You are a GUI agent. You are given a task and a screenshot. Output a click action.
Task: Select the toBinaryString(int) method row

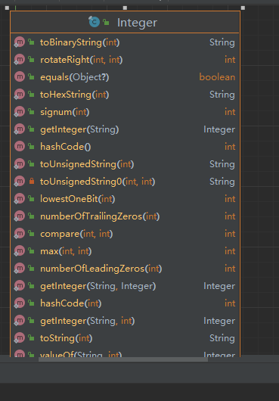(x=125, y=42)
